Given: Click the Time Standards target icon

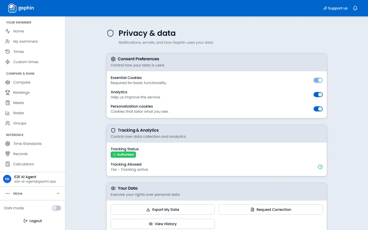Looking at the screenshot, I should pos(8,144).
